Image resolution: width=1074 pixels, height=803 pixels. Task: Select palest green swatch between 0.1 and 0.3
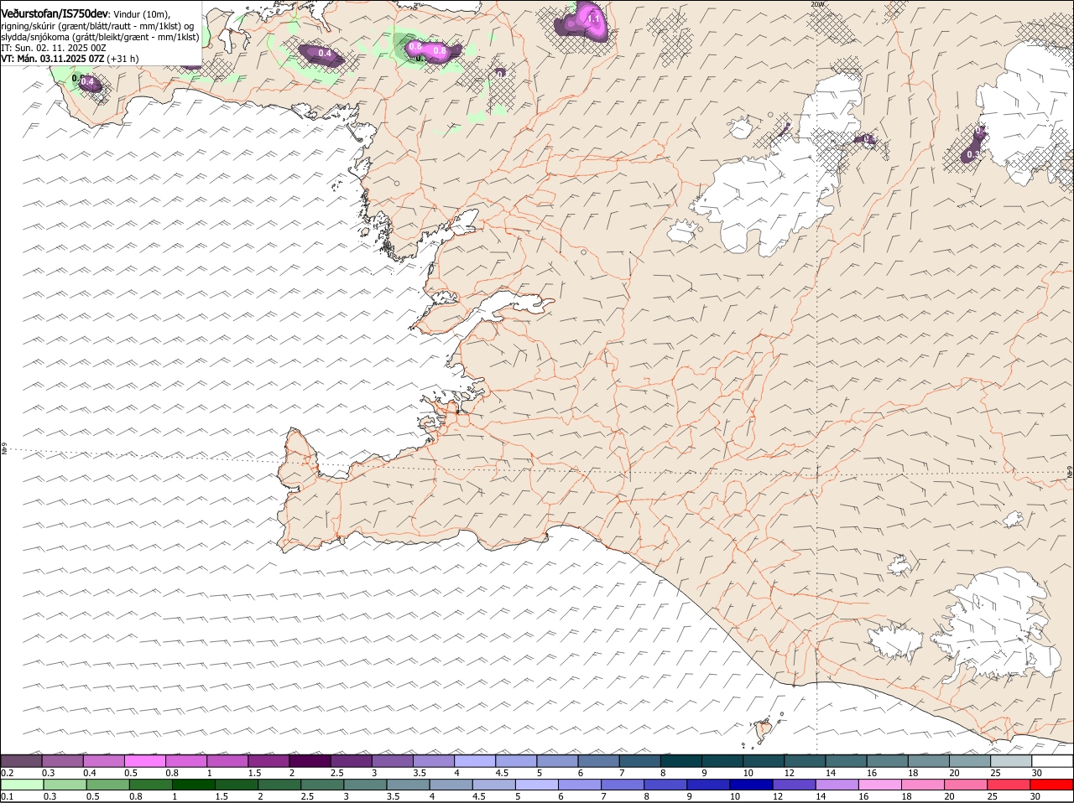coord(23,784)
